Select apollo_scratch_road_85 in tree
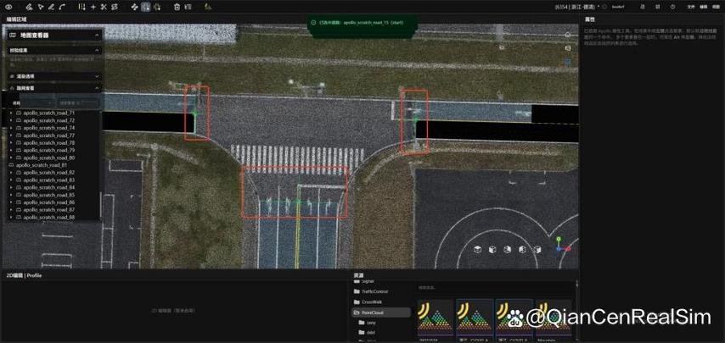The height and width of the screenshot is (343, 725). pos(49,195)
